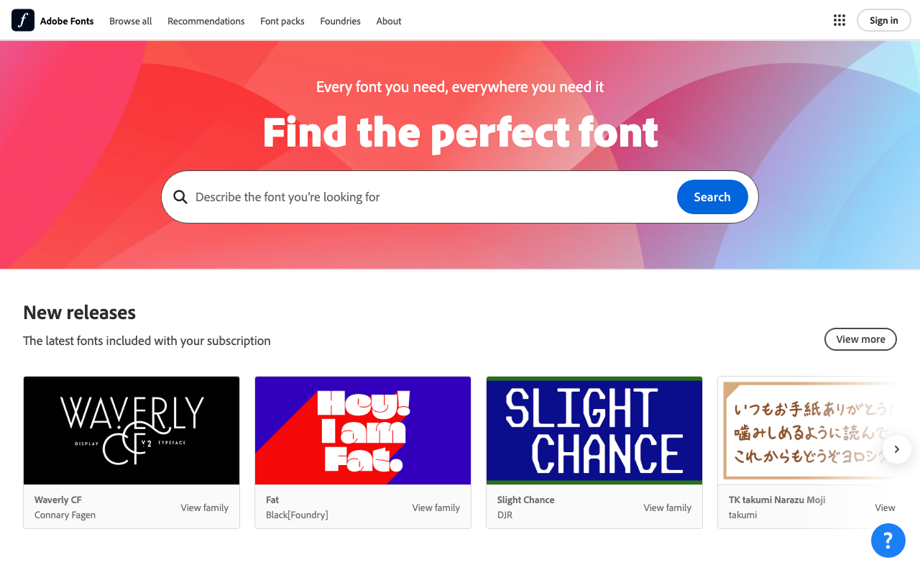Screen dimensions: 920x575
Task: Open the Browse all menu item
Action: 131,21
